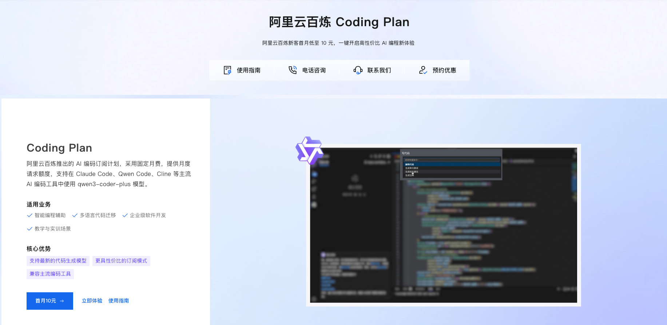Open the 使用指南 link beside 立即体验
Viewport: 667px width, 325px height.
click(119, 301)
